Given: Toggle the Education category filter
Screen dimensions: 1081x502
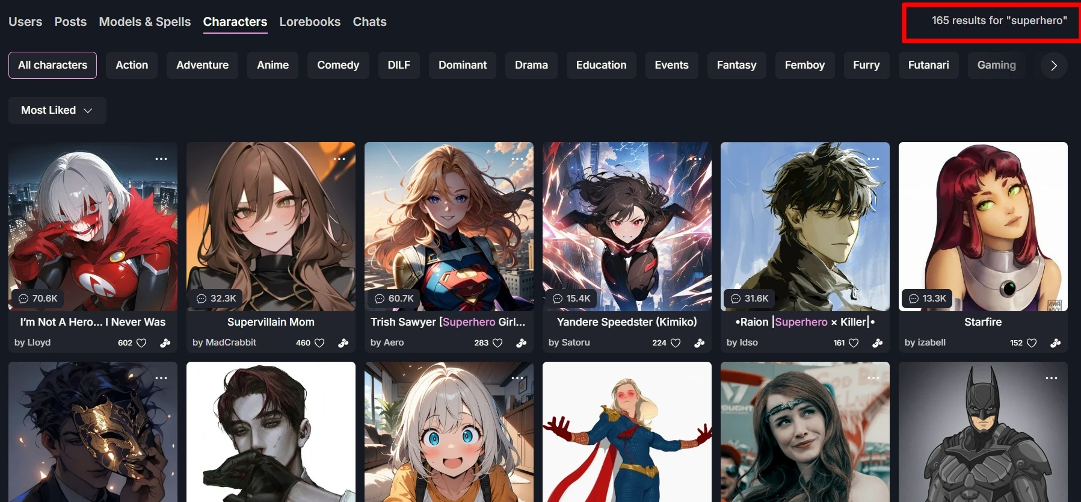Looking at the screenshot, I should pyautogui.click(x=601, y=65).
